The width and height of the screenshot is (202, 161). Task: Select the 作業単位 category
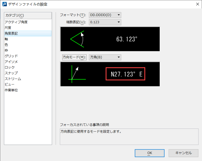pyautogui.click(x=28, y=90)
